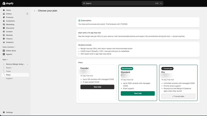Viewport: 207px width, 116px height.
Task: Click the search magnifier icon
Action: 84,3
